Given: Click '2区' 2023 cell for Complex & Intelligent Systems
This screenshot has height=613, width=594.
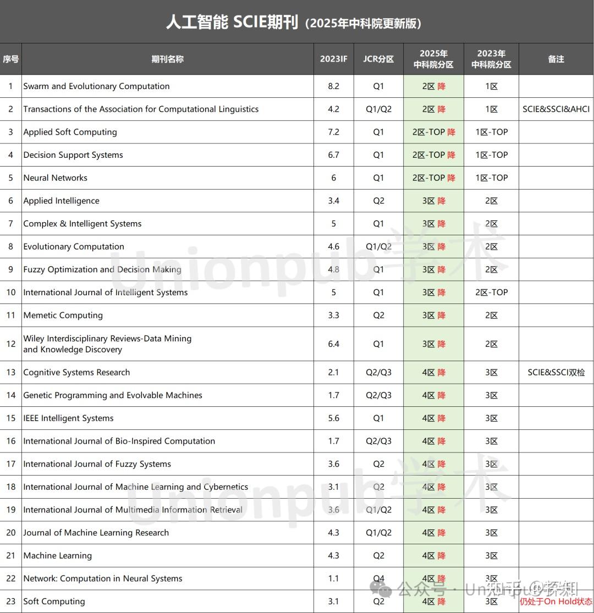Looking at the screenshot, I should point(491,224).
